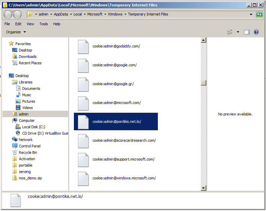Open the Recycle Bin icon
This screenshot has height=211, width=266.
pos(15,152)
